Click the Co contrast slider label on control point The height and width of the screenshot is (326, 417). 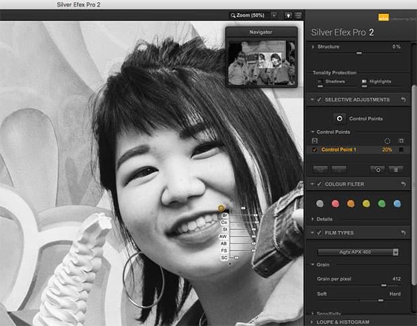(224, 222)
